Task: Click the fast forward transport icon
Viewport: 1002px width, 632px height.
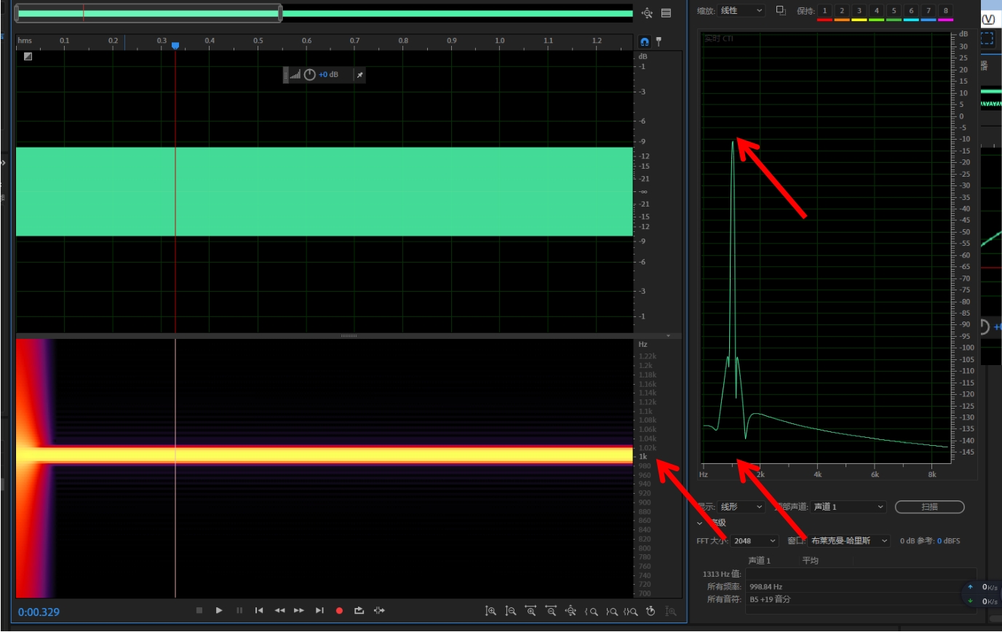Action: [299, 611]
